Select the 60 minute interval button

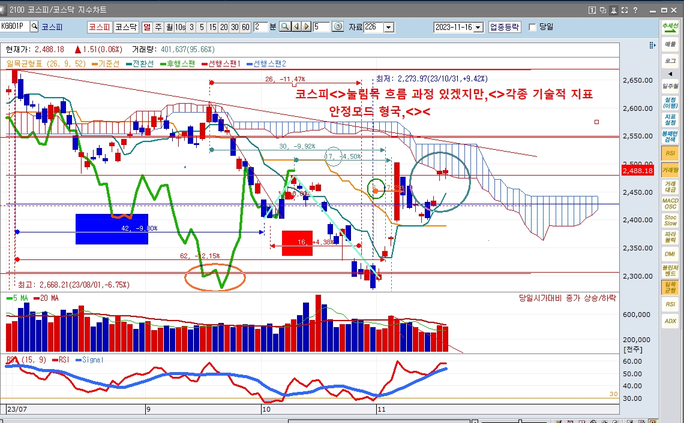coord(245,27)
